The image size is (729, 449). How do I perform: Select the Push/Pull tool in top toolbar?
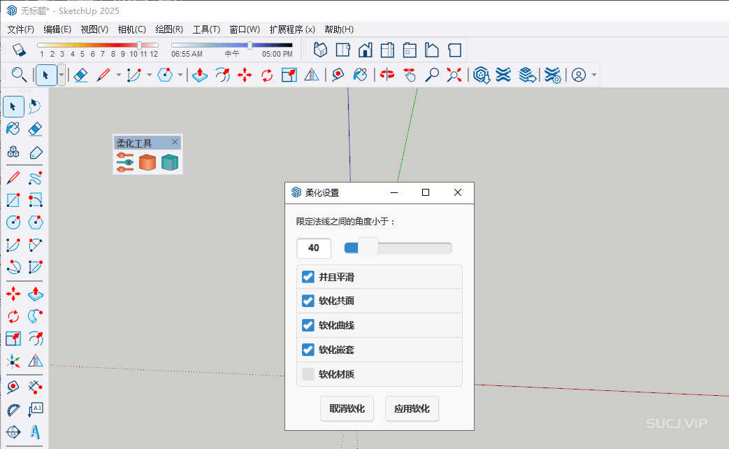click(199, 75)
